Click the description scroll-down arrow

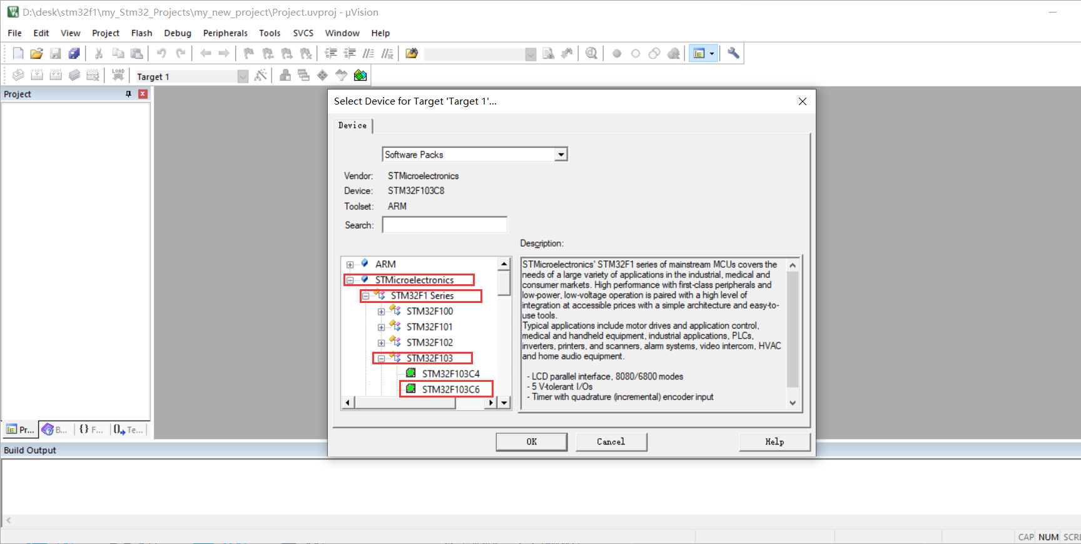(x=793, y=403)
